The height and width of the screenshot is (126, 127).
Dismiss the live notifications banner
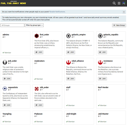[124, 12]
